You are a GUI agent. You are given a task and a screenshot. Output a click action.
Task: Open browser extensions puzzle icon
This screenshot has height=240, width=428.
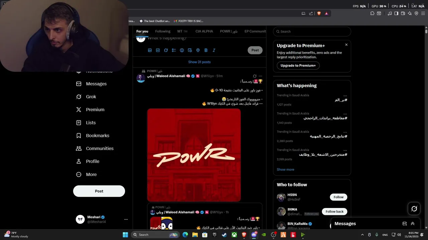tap(372, 13)
